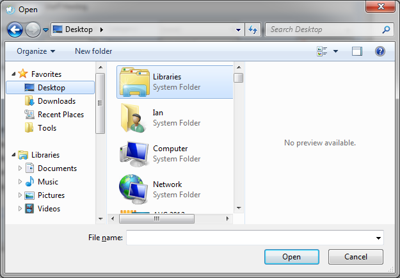Click the Network globe icon
Screen dimensions: 400x278
pos(134,189)
